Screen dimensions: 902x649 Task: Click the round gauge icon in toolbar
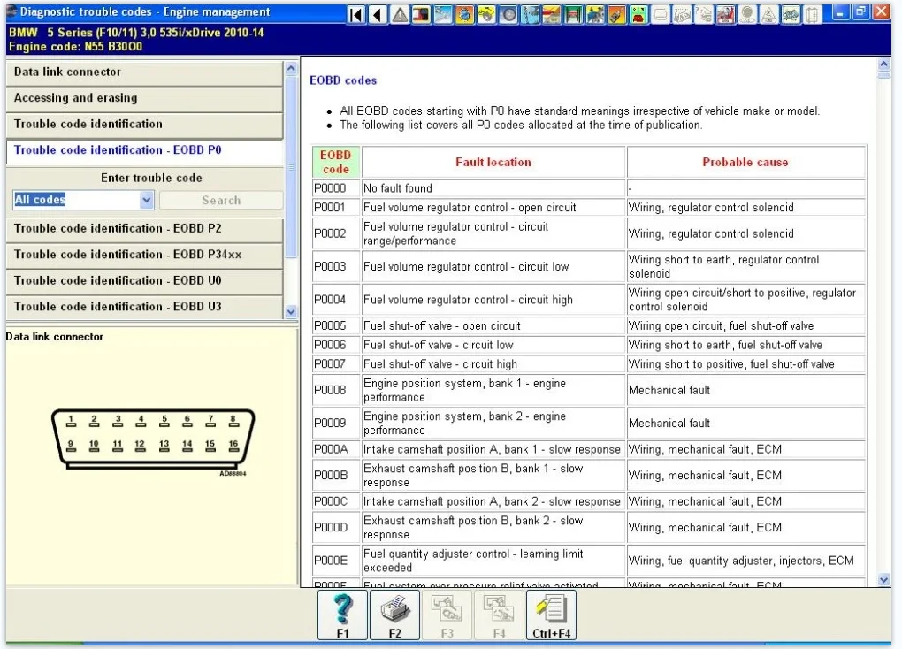click(508, 14)
